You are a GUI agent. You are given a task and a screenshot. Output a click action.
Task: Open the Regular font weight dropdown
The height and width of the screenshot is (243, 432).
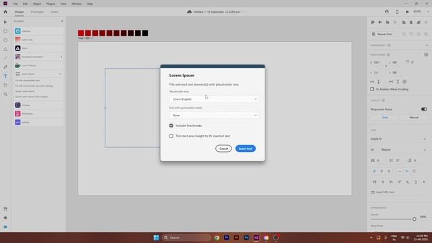404,150
